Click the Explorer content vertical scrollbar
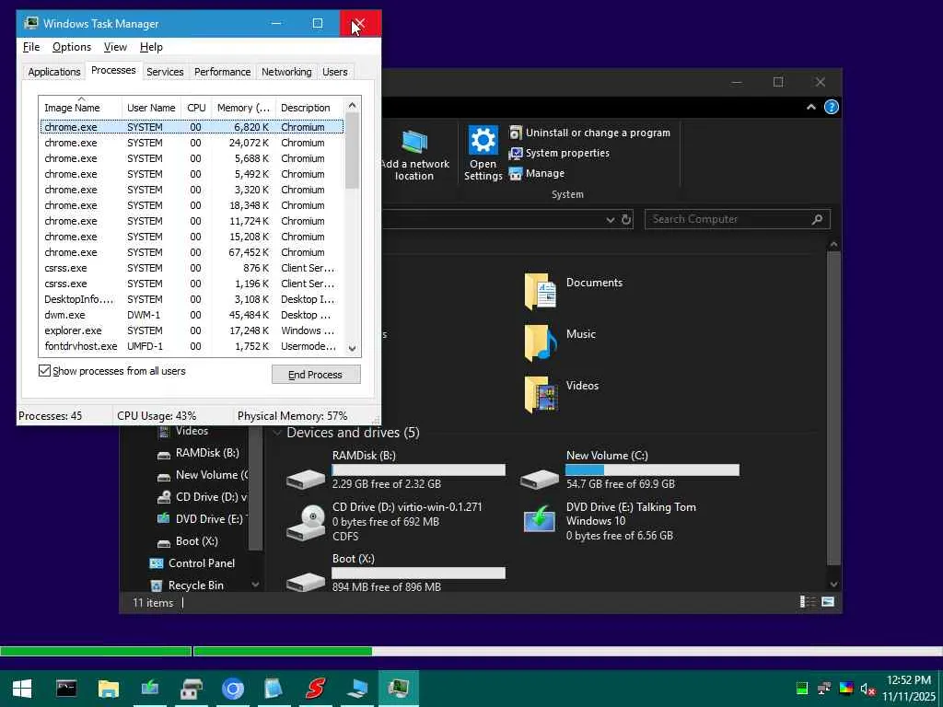Image resolution: width=943 pixels, height=707 pixels. pyautogui.click(x=832, y=408)
